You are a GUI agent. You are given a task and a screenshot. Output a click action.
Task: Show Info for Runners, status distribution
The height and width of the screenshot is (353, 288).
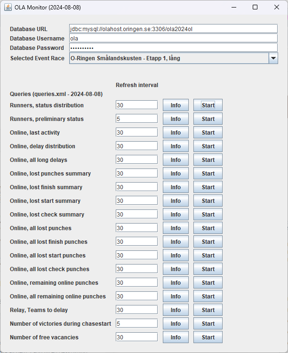tap(176, 105)
